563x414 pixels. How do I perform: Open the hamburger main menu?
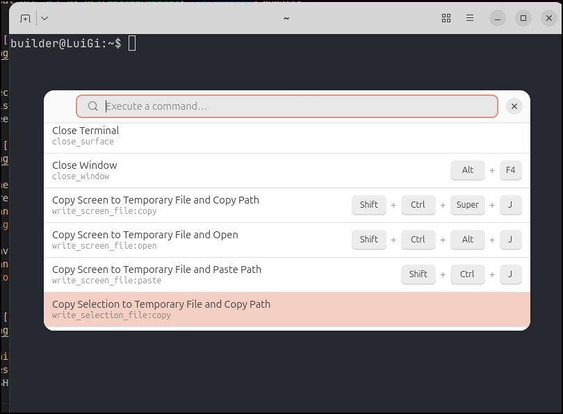pyautogui.click(x=471, y=18)
